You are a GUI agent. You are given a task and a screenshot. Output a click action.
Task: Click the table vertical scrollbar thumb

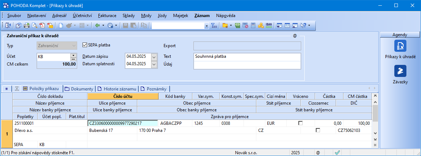pyautogui.click(x=375, y=113)
